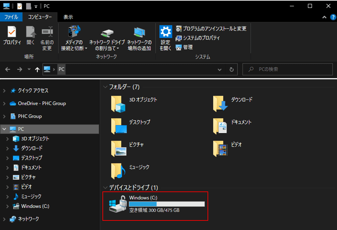Select the ビデオ folder icon
The height and width of the screenshot is (230, 337).
click(220, 149)
